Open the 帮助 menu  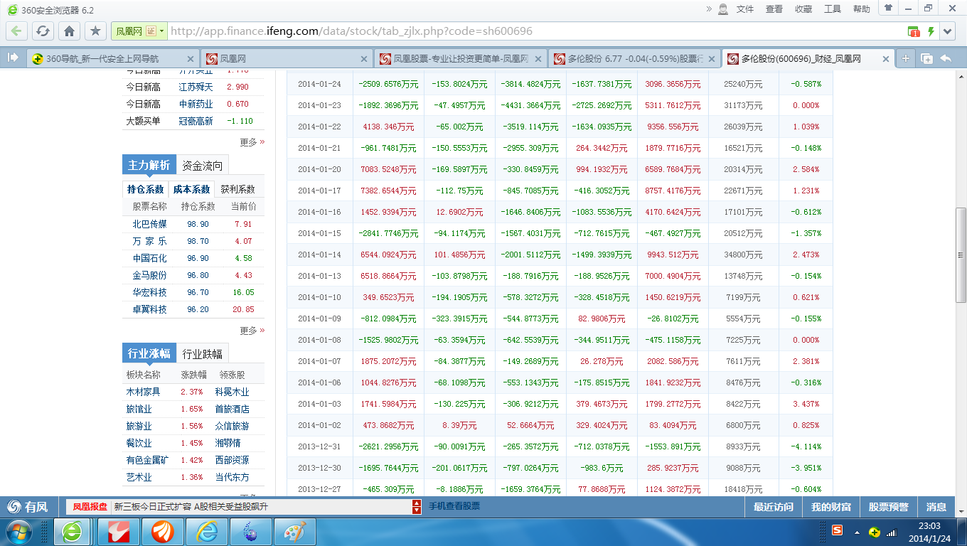coord(861,9)
